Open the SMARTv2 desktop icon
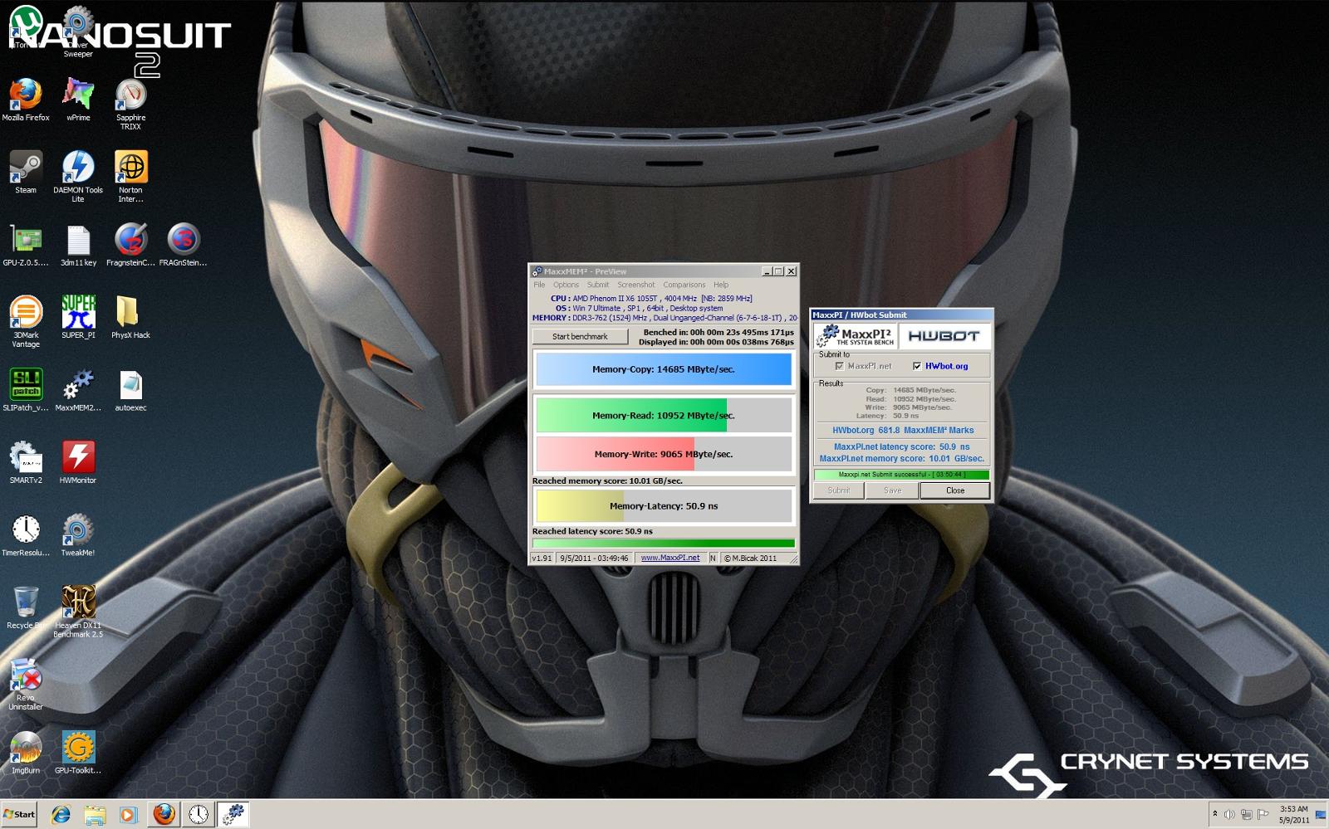Screen dimensions: 1329x829 tap(26, 462)
